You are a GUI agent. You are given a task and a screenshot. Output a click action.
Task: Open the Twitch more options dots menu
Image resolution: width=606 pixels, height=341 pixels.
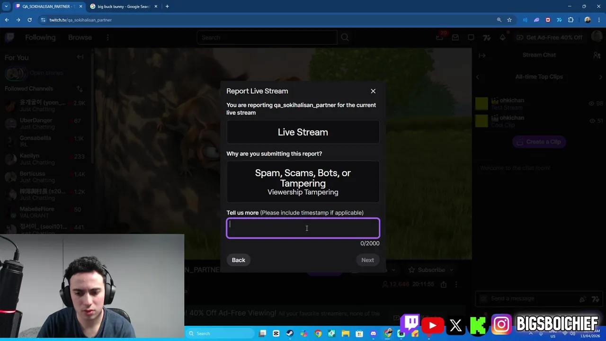tap(107, 37)
